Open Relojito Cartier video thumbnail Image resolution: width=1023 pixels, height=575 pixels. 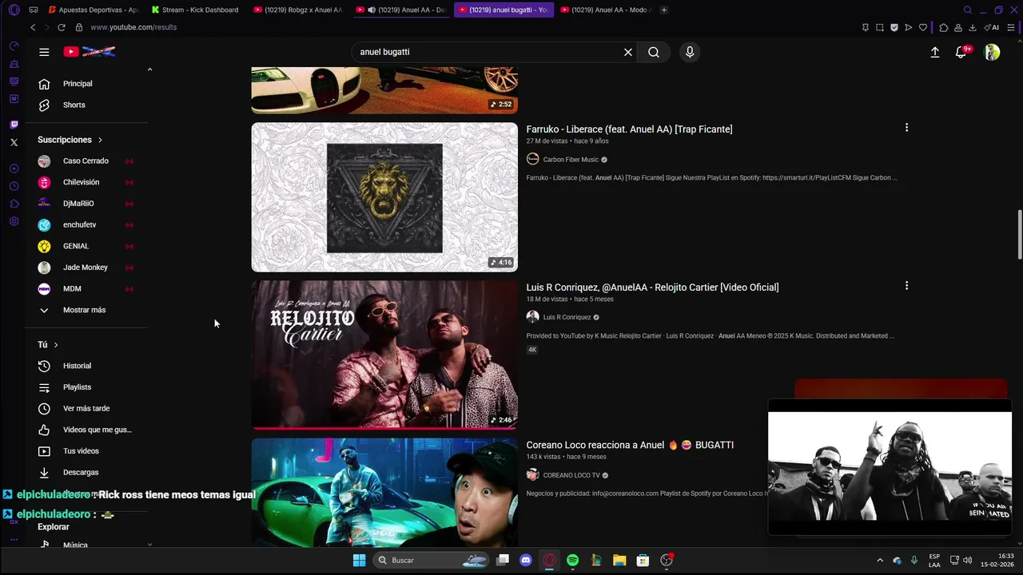[384, 355]
